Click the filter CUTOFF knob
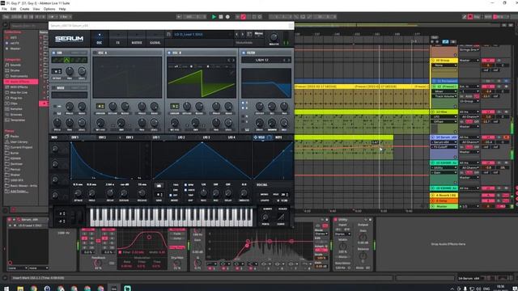 [260, 106]
